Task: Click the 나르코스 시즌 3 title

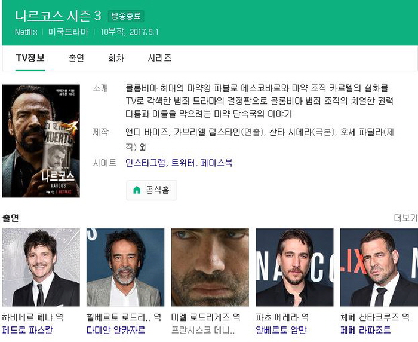Action: [58, 16]
